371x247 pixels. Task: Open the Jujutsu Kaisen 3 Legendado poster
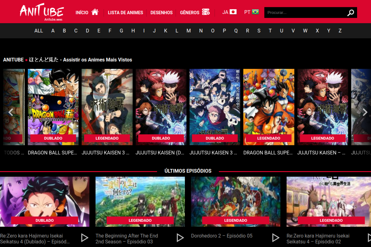107,107
